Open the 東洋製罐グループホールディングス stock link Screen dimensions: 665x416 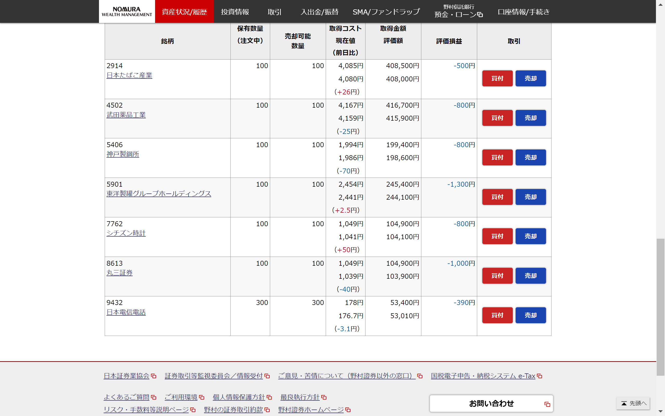coord(158,194)
